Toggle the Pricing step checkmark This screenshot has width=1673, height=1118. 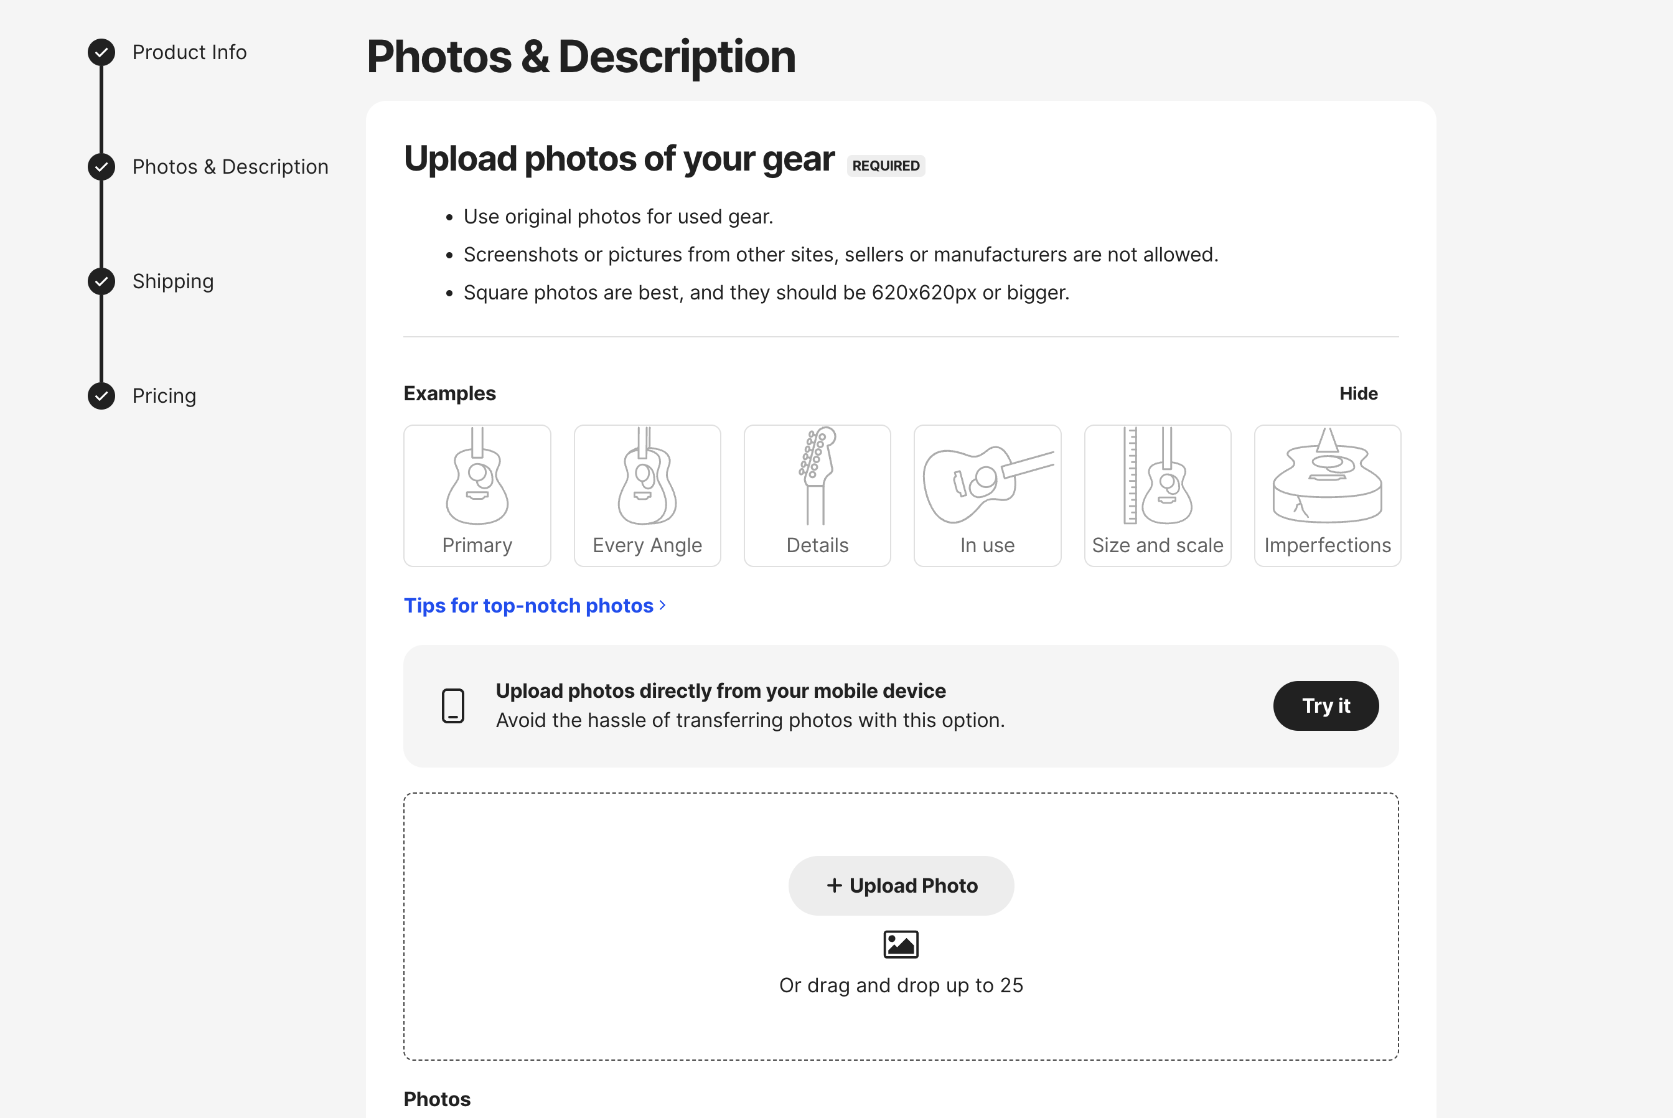coord(101,396)
